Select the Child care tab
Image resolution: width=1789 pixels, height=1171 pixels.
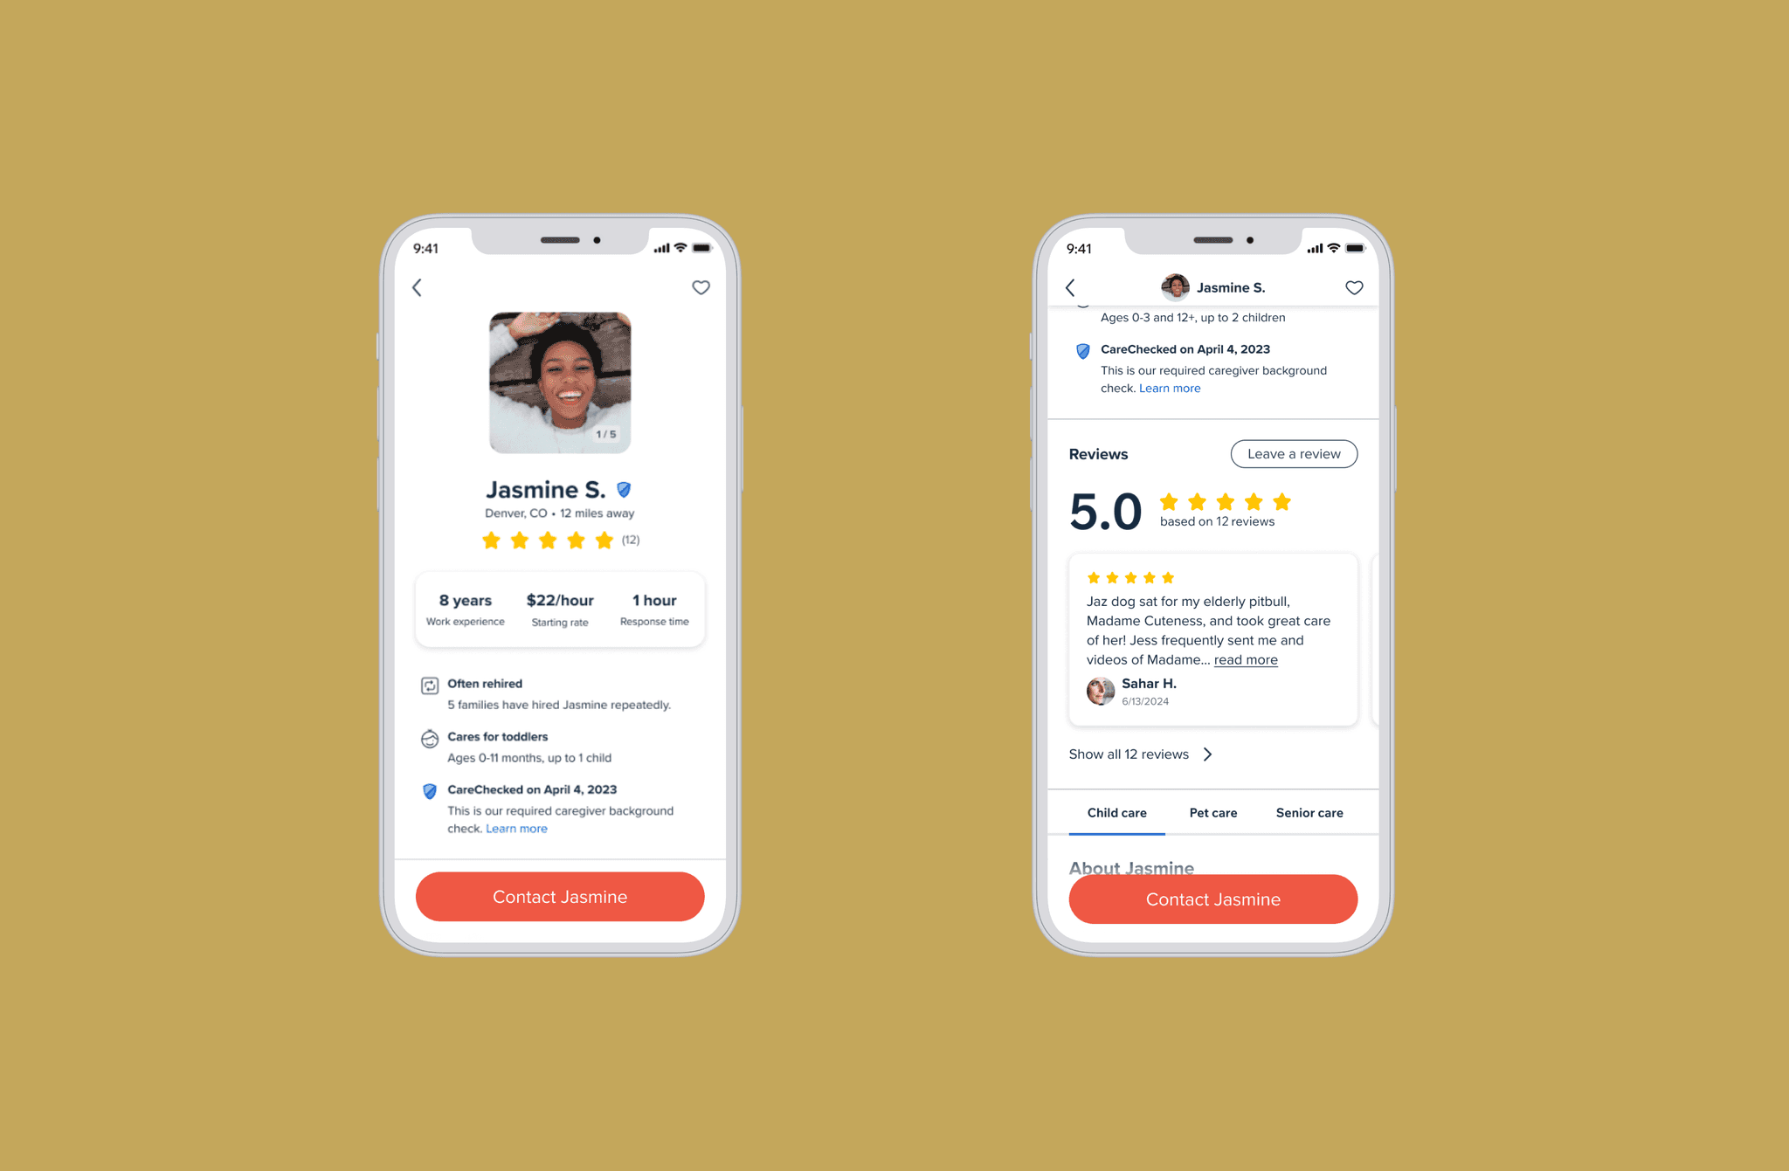pyautogui.click(x=1116, y=811)
